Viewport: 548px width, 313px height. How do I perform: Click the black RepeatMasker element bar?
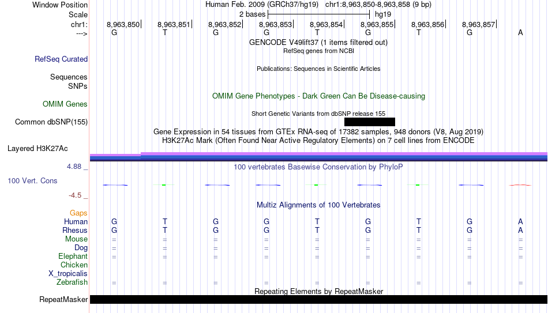(319, 299)
